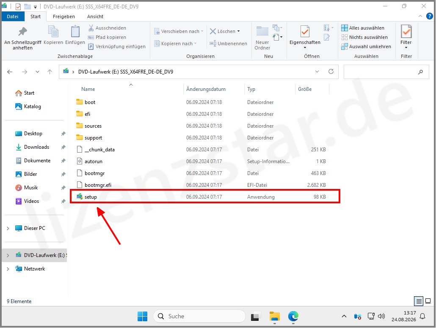436x328 pixels.
Task: Click the Einfügen clipboard icon
Action: (75, 35)
